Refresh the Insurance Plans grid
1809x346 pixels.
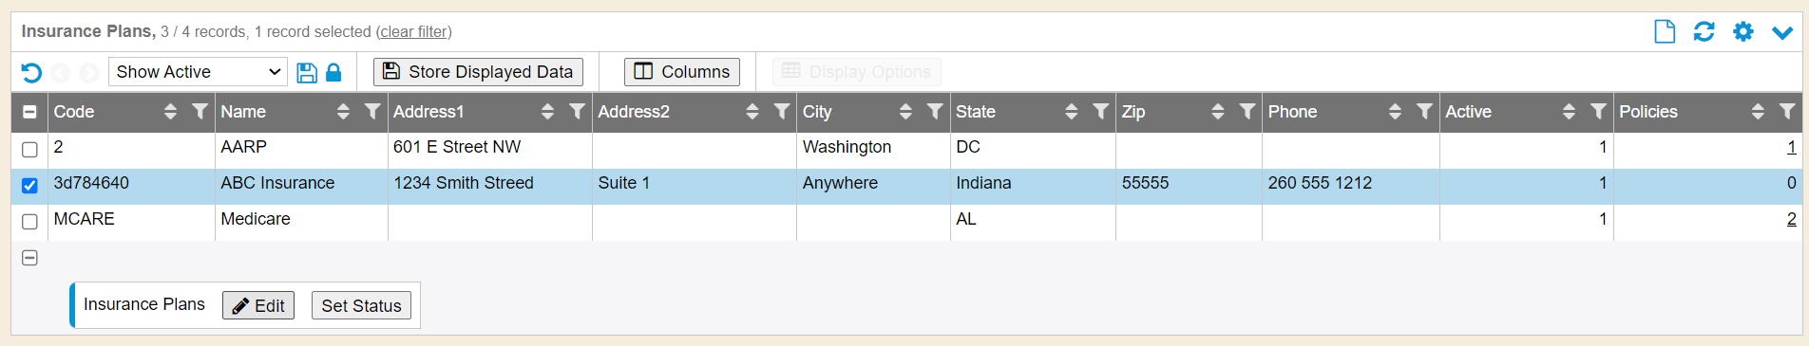pyautogui.click(x=1704, y=32)
